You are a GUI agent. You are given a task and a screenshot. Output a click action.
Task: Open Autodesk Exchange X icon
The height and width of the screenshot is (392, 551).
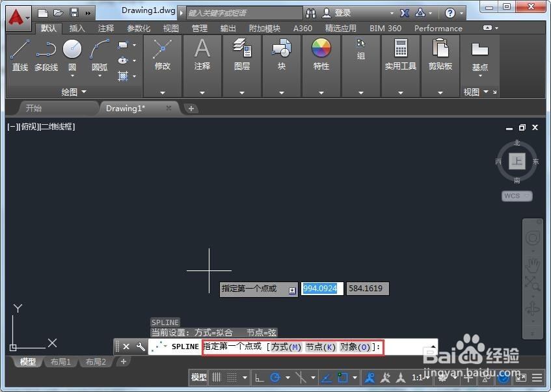pyautogui.click(x=405, y=14)
